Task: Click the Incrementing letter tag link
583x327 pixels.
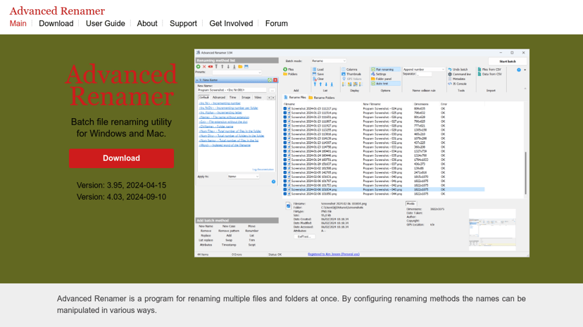Action: point(220,113)
